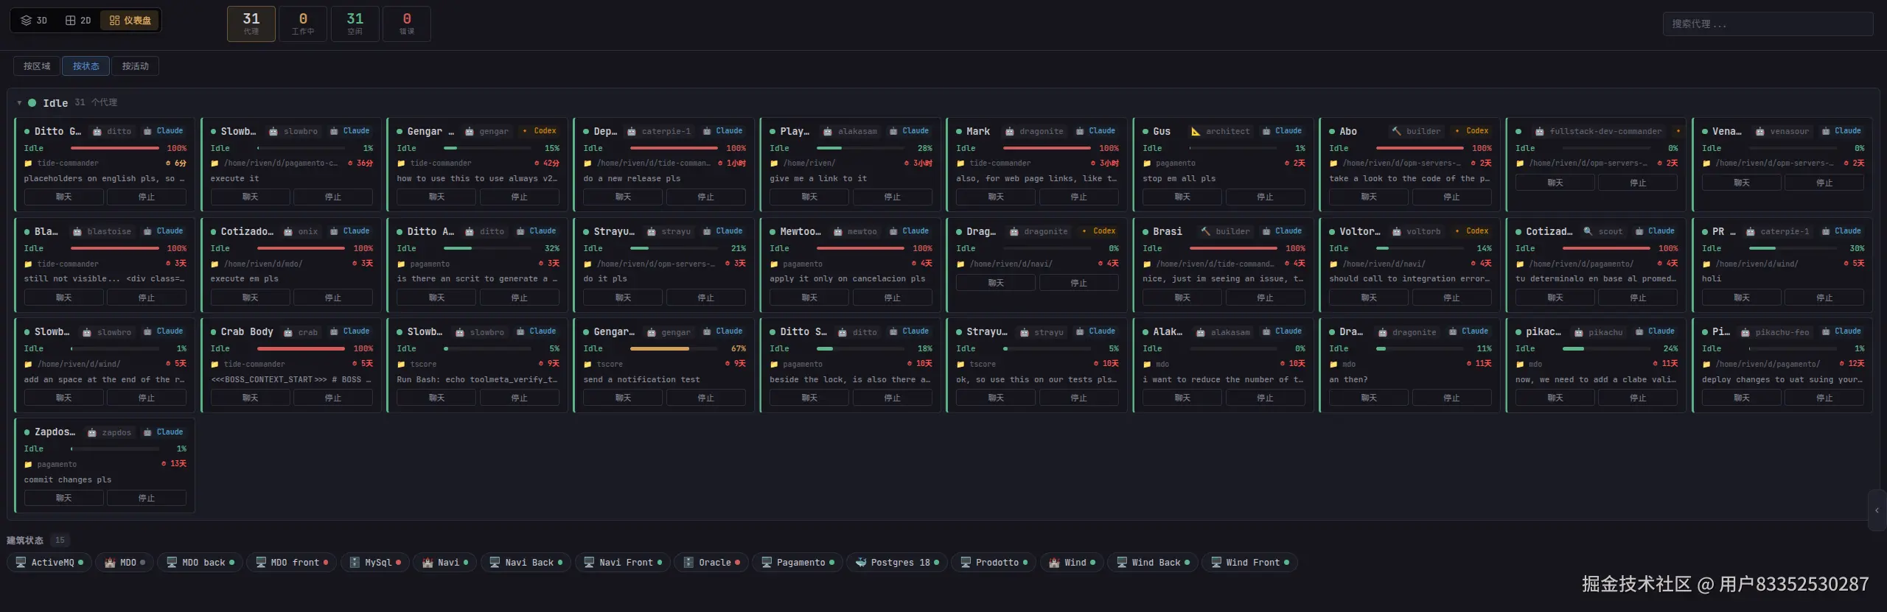Viewport: 1887px width, 612px height.
Task: Filter by the 0 错误 stat card
Action: point(407,24)
